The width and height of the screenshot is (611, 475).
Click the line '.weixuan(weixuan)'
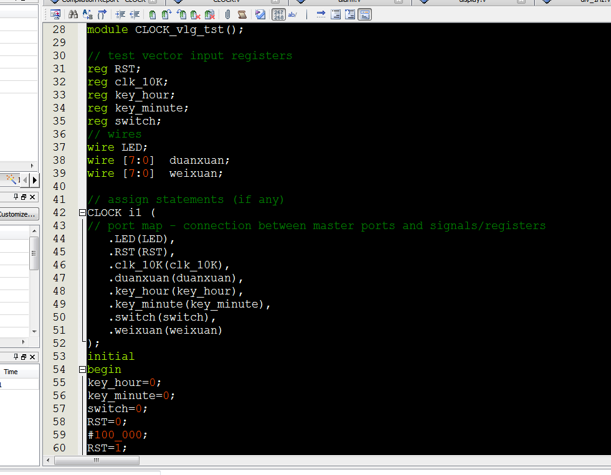click(x=166, y=330)
